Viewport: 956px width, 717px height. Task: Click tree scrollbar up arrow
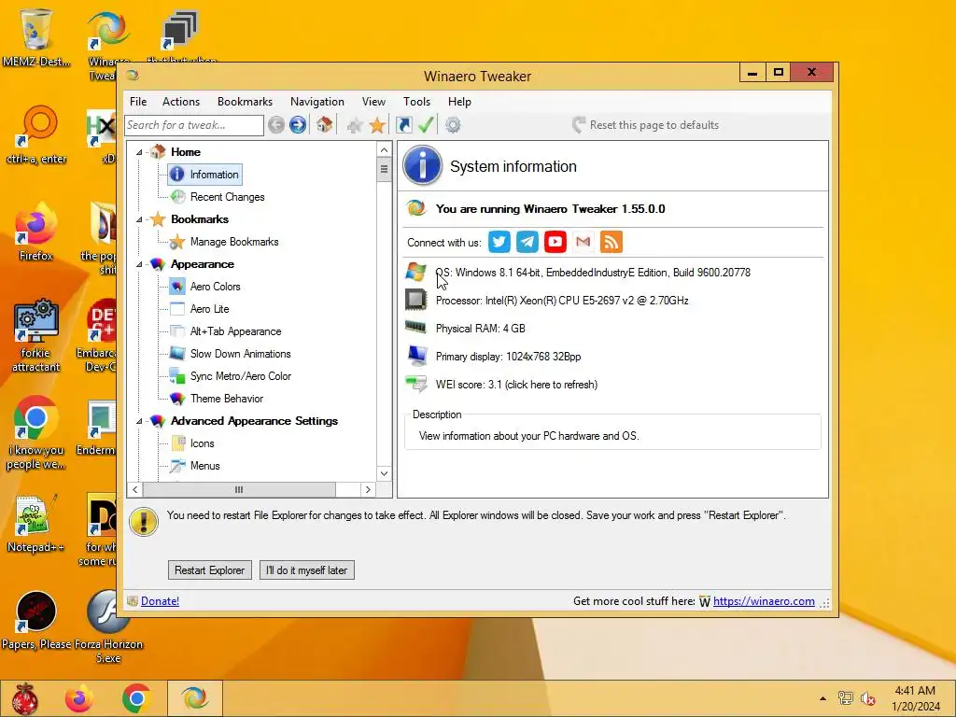[384, 150]
